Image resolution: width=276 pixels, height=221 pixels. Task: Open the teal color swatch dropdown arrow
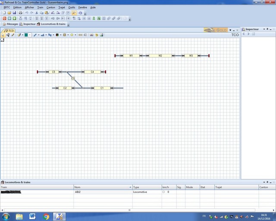(x=30, y=35)
